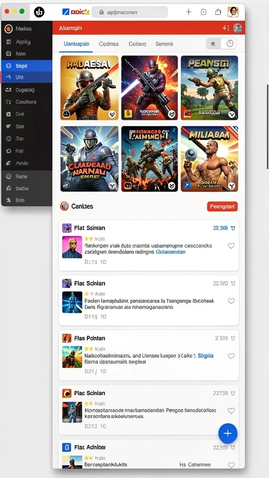Click the pink avatar in the Plat Ssiman post
269x478 pixels.
pyautogui.click(x=72, y=247)
